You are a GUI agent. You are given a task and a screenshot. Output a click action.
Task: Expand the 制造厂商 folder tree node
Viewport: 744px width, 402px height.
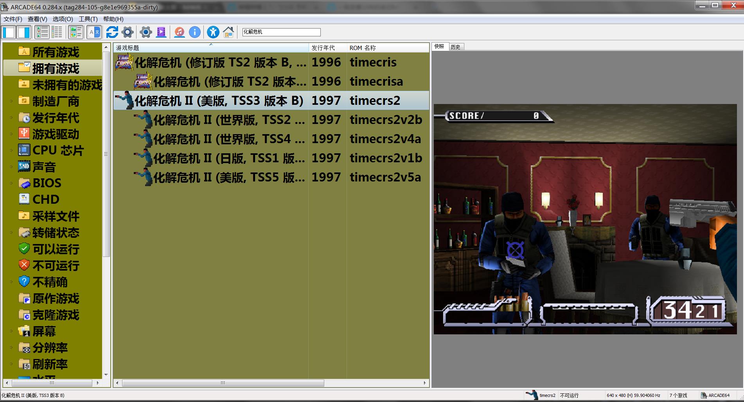(x=11, y=101)
